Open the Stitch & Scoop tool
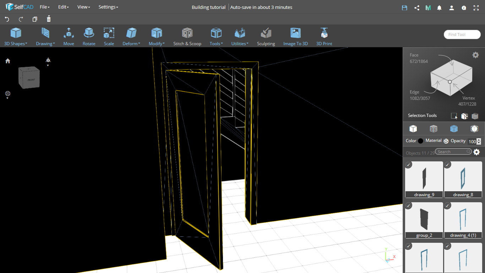 coord(187,37)
